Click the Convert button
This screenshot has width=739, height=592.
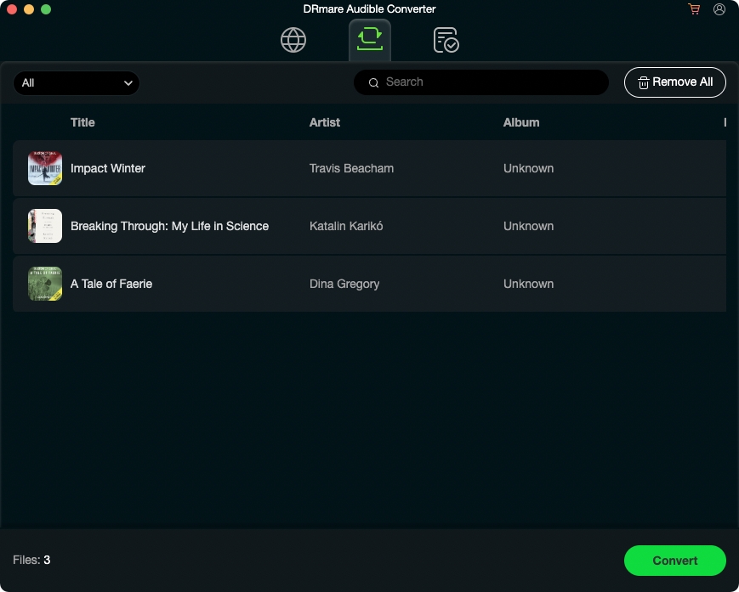click(x=674, y=561)
